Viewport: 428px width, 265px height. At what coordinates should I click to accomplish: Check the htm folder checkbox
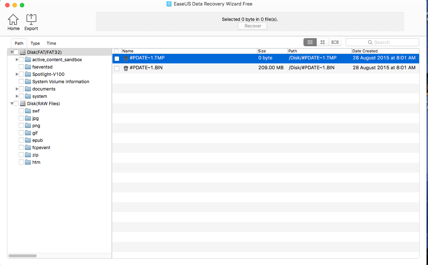(21, 162)
